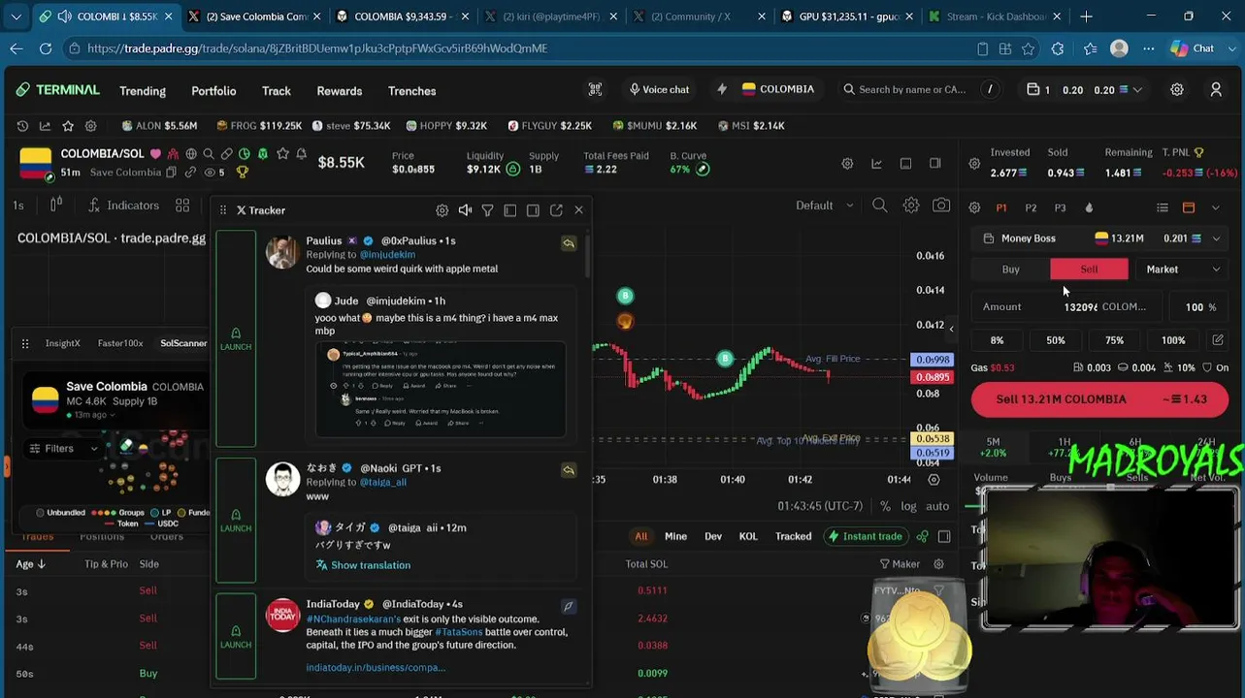Open the Filters dropdown in bubble map
1245x698 pixels.
click(63, 449)
